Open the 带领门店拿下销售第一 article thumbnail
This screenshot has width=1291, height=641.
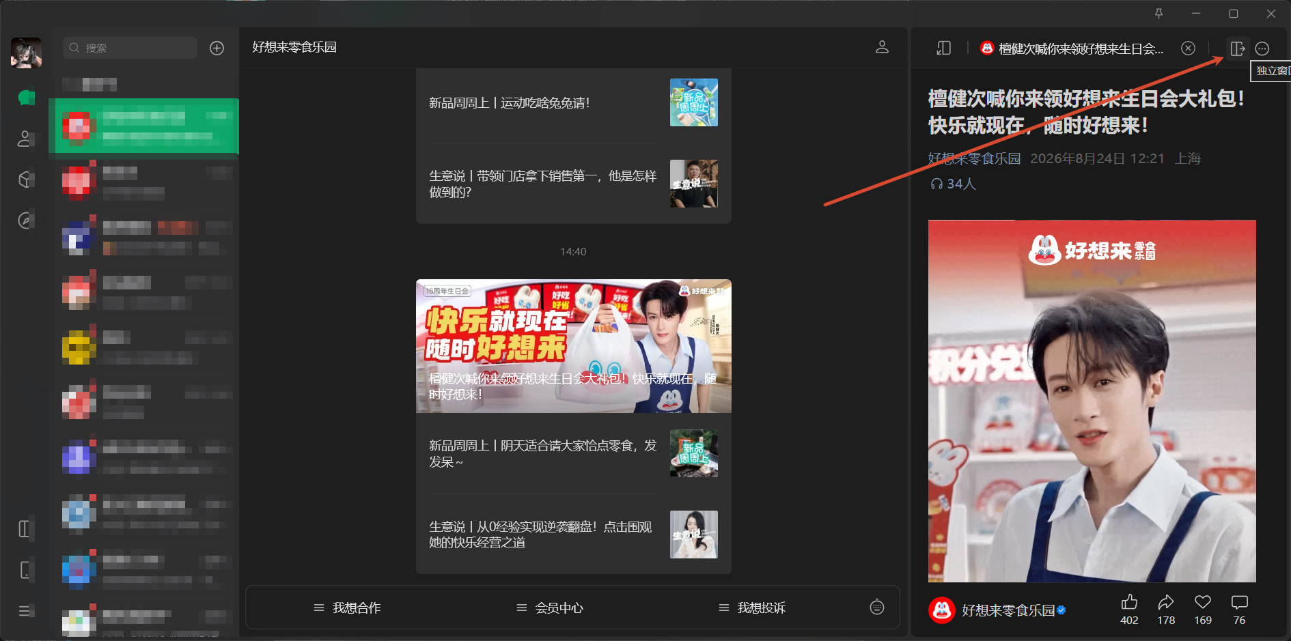coord(694,184)
